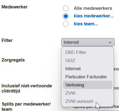Select the Alle medewerkers radio button
Image resolution: width=119 pixels, height=111 pixels.
tap(66, 8)
